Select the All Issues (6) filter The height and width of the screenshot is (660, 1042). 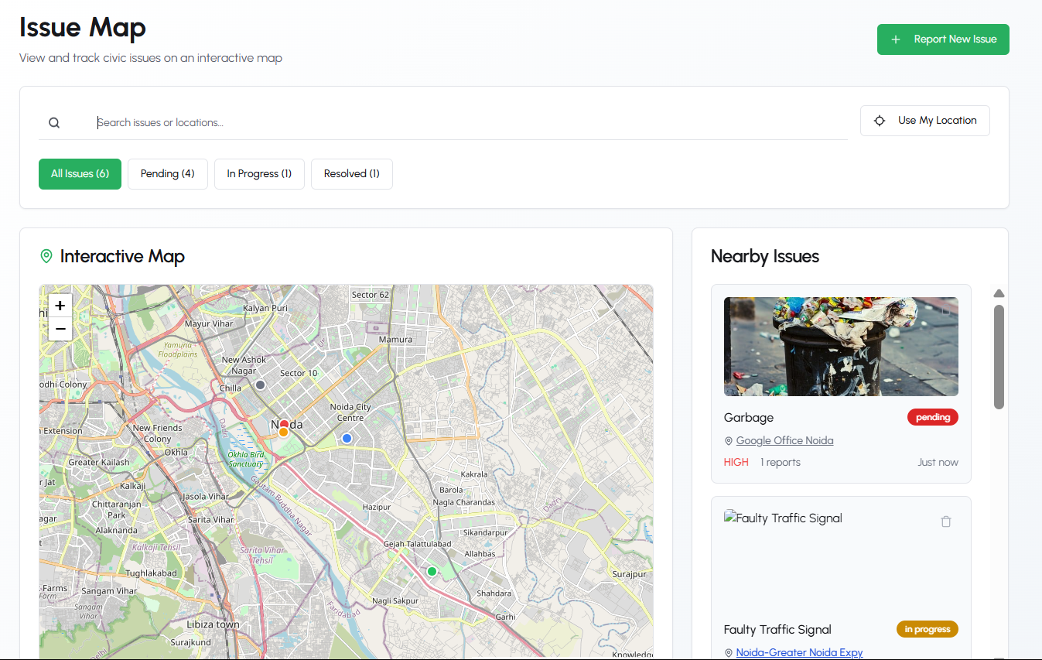[x=80, y=174]
